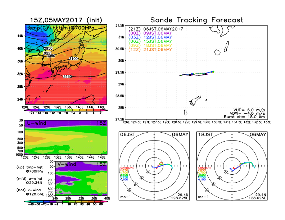The height and width of the screenshot is (220, 285).
Task: Click the "VUP= 6.0 m/s" value
Action: tap(249, 110)
